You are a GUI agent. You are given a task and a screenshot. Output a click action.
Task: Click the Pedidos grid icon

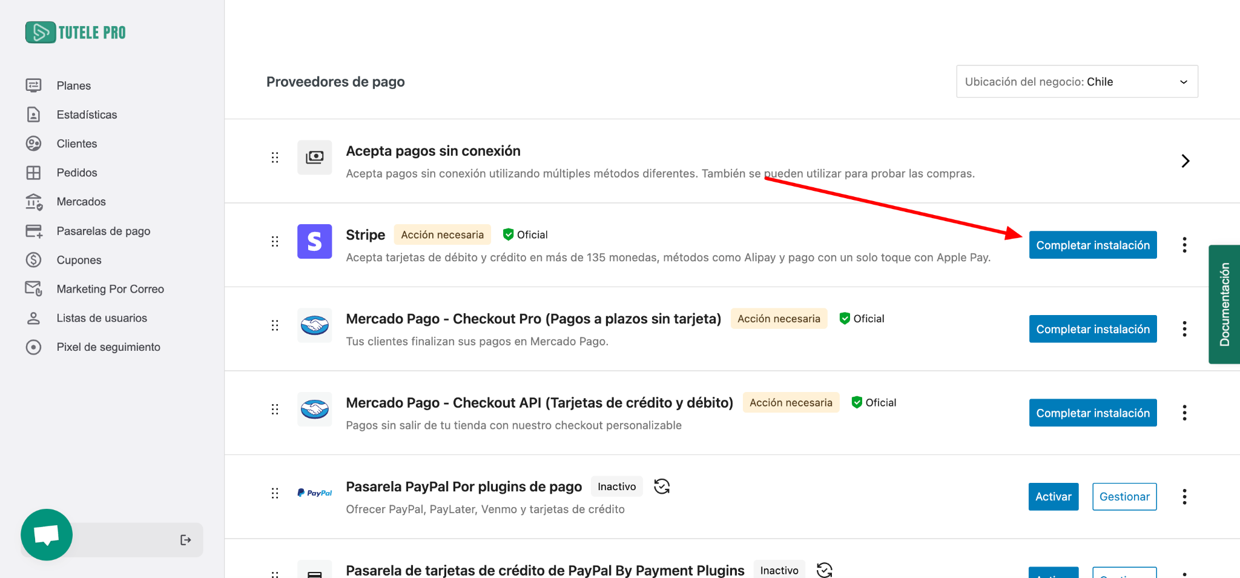(x=34, y=173)
